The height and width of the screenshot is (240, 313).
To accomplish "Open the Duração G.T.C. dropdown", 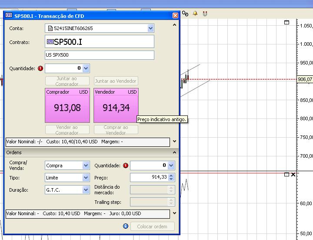I will 86,190.
